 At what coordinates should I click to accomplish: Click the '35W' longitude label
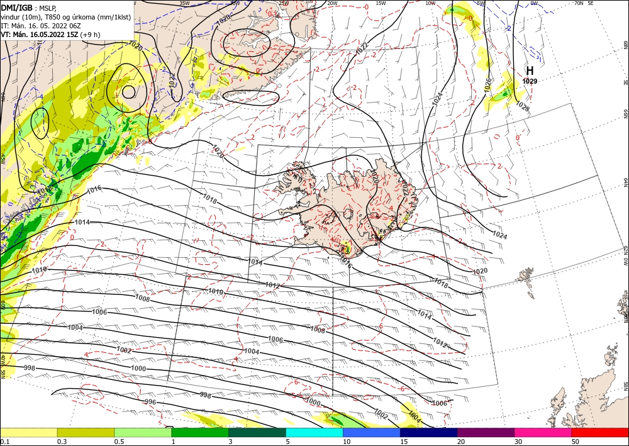pos(184,3)
